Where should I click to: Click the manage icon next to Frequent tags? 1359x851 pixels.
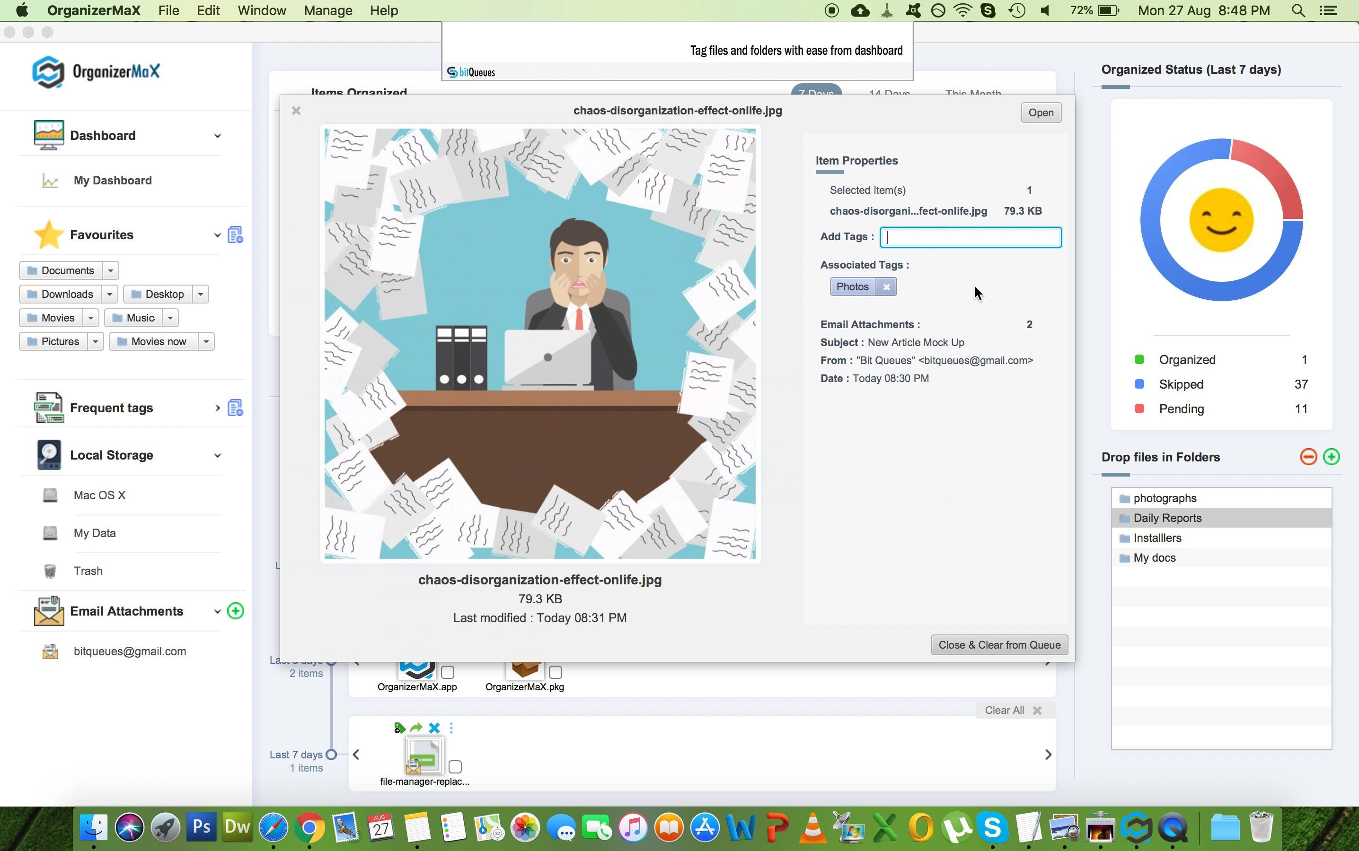coord(236,408)
